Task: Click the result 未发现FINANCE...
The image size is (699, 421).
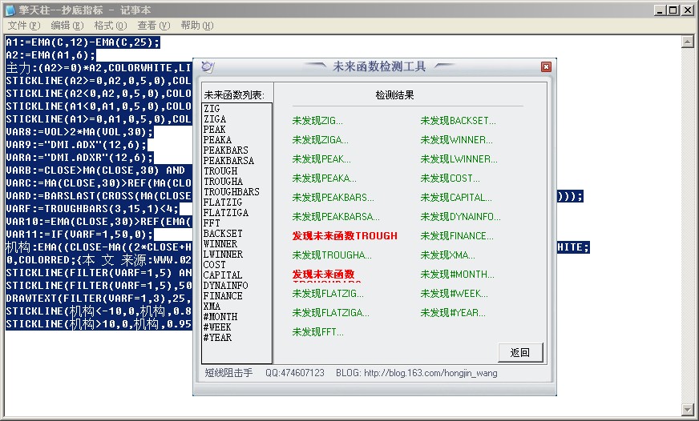Action: (x=457, y=236)
